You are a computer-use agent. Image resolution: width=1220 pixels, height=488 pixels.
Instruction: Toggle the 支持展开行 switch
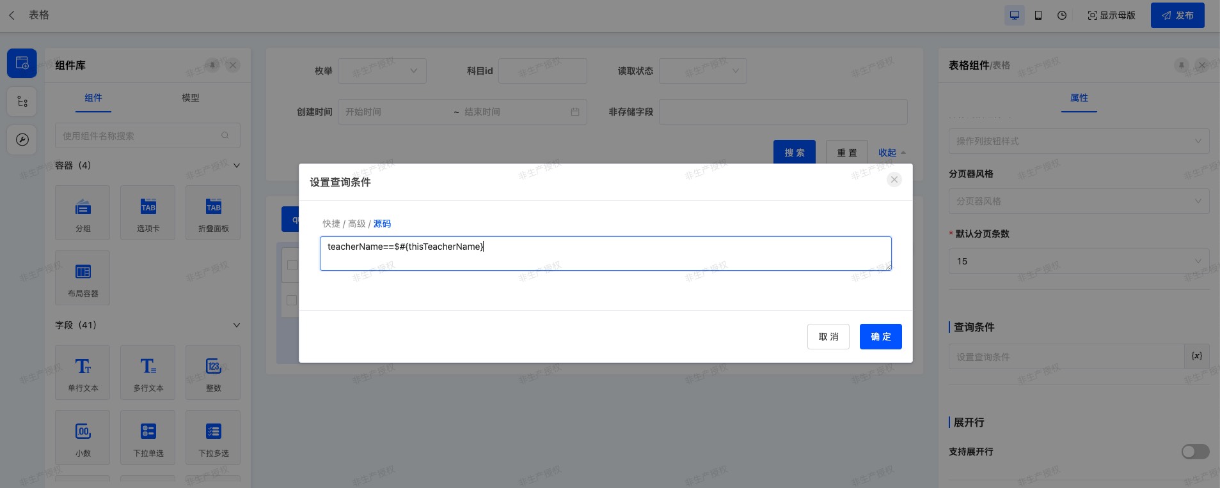click(x=1194, y=452)
